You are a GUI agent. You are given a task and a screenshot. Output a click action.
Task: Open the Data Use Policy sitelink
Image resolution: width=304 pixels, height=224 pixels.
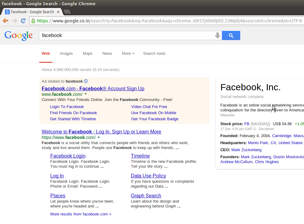tap(149, 176)
